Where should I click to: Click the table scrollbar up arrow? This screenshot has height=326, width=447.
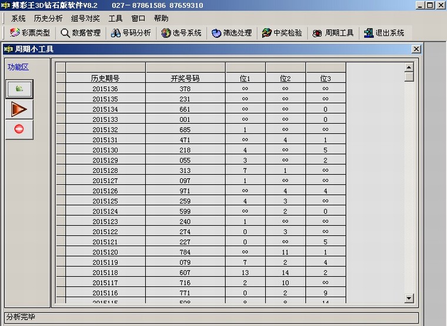tap(409, 67)
